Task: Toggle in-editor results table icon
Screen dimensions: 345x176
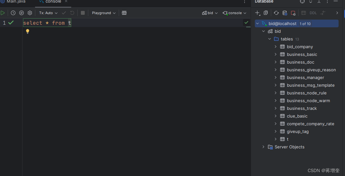Action: (124, 13)
